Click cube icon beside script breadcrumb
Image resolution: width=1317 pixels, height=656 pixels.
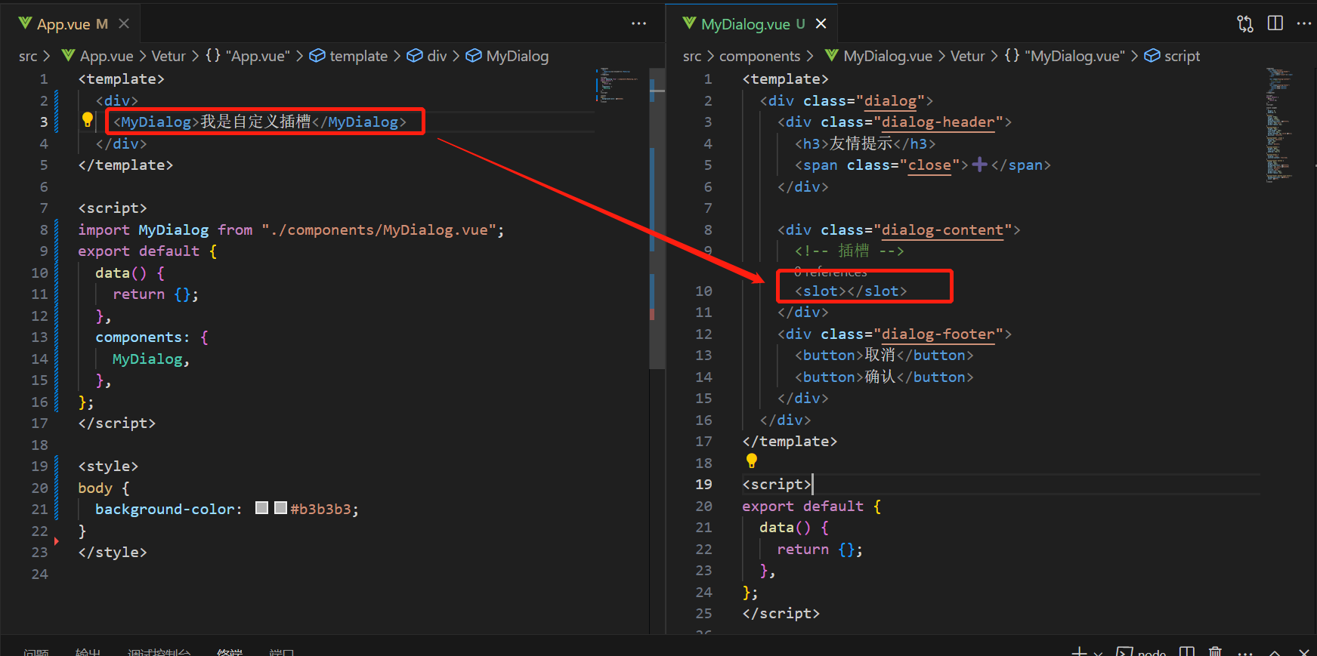tap(1152, 56)
